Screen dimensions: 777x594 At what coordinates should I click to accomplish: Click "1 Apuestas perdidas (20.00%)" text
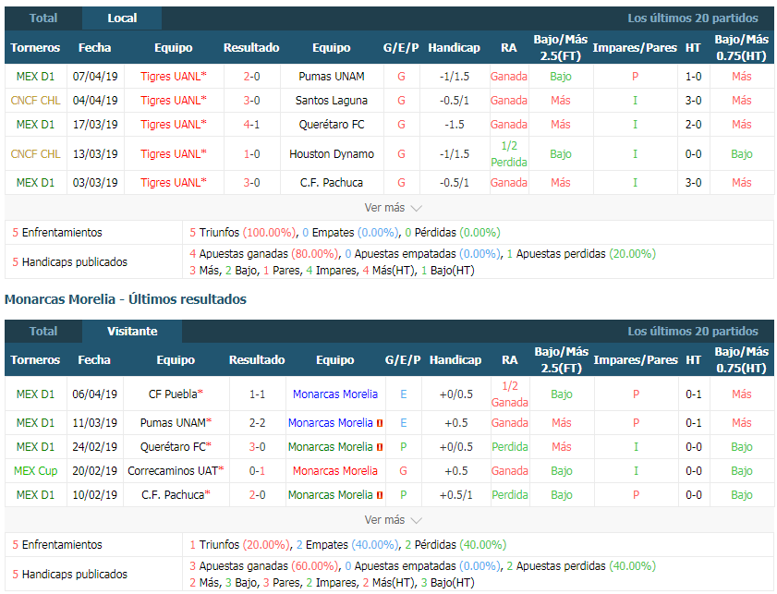click(581, 254)
